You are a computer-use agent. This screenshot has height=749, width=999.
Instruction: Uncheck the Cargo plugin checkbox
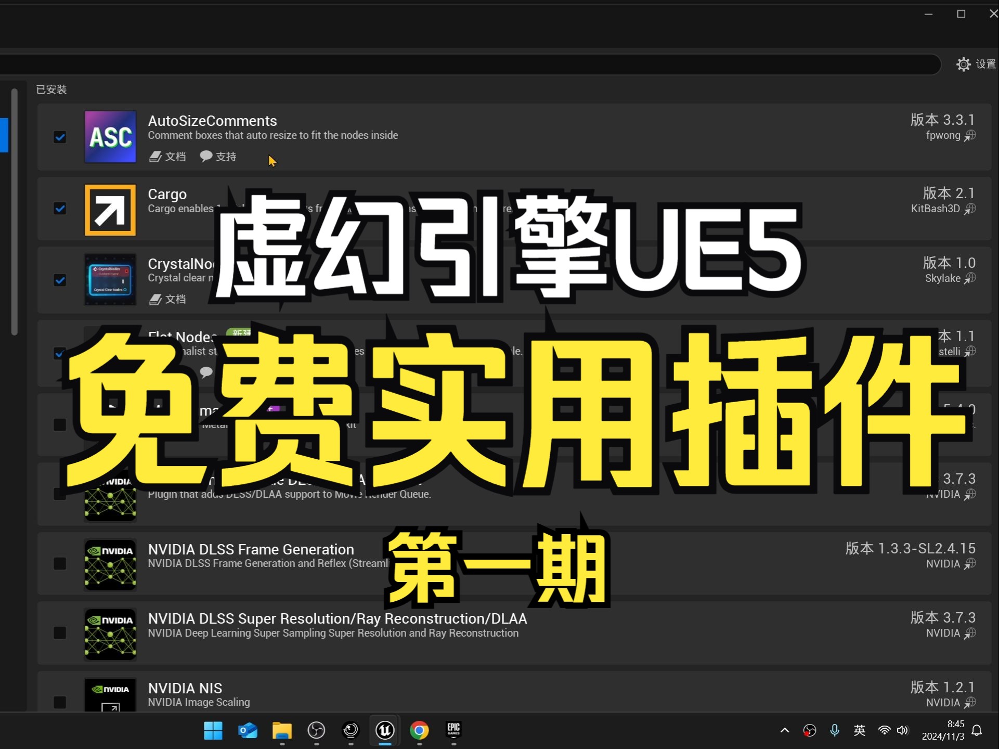(x=59, y=208)
